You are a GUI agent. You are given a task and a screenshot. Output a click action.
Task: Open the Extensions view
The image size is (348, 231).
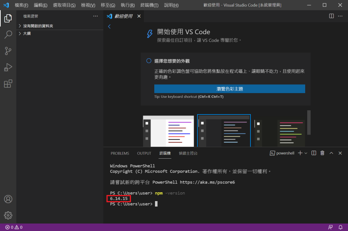point(8,84)
